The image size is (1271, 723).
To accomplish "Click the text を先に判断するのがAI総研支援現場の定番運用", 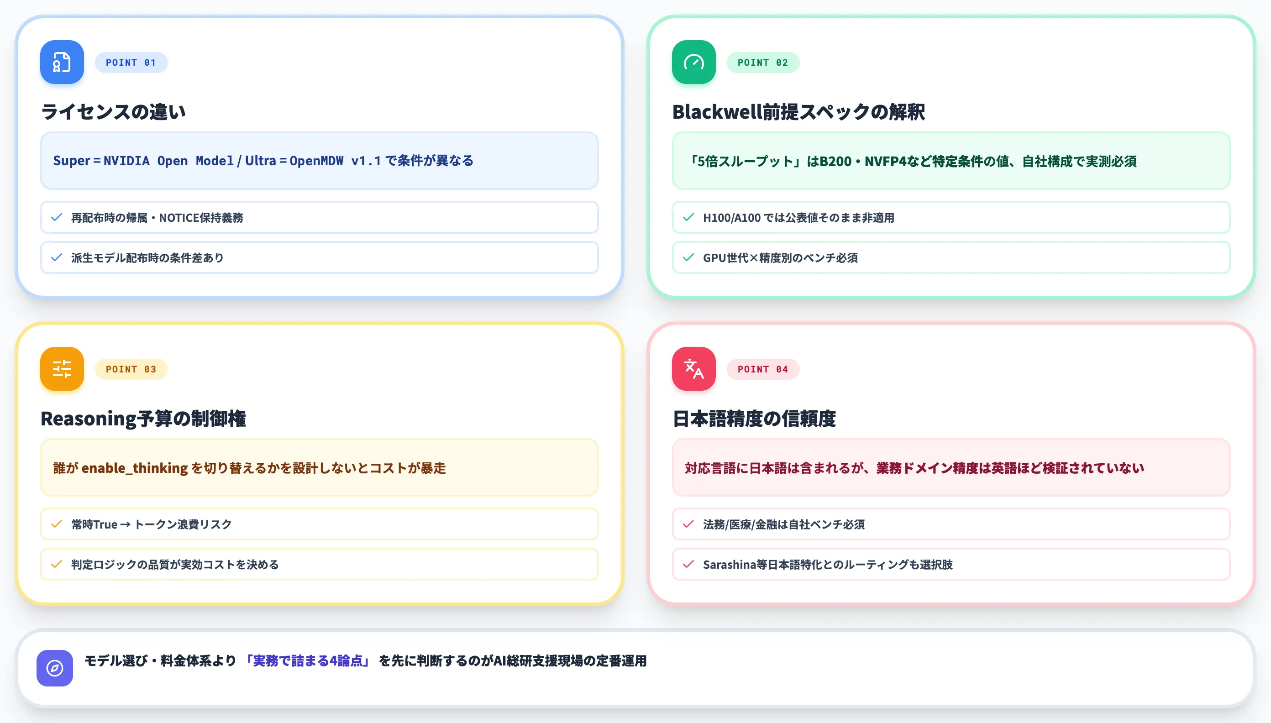I will point(513,660).
